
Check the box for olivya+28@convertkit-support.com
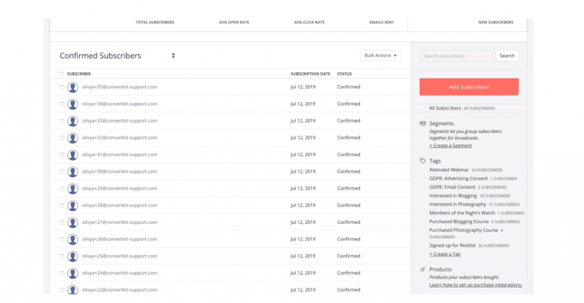[62, 206]
